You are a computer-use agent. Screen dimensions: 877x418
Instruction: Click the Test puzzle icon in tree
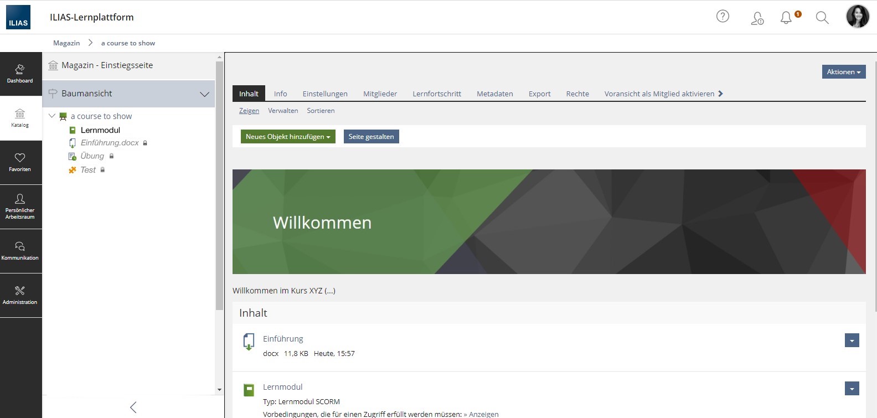coord(73,170)
